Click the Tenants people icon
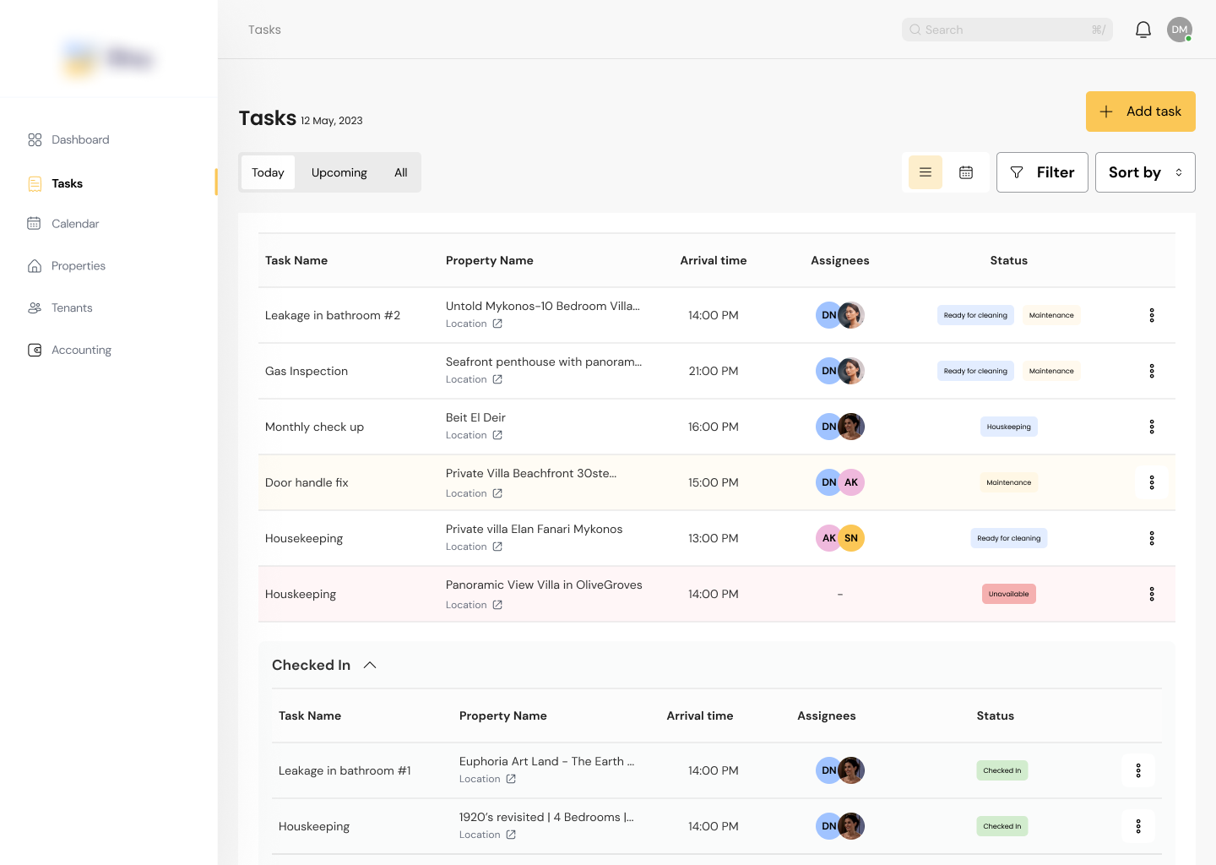 35,308
